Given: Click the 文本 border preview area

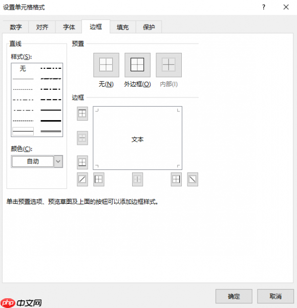Looking at the screenshot, I should [x=138, y=138].
